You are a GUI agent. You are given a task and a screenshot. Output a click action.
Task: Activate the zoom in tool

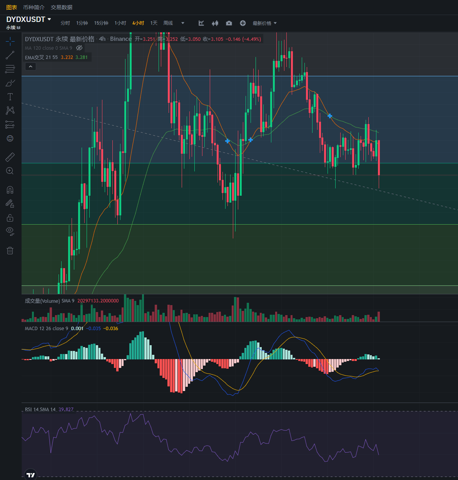[10, 171]
